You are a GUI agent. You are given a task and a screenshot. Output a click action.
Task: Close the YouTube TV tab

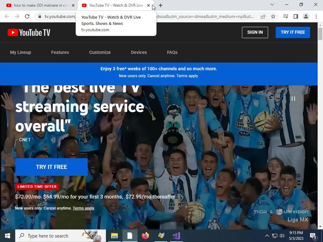149,5
